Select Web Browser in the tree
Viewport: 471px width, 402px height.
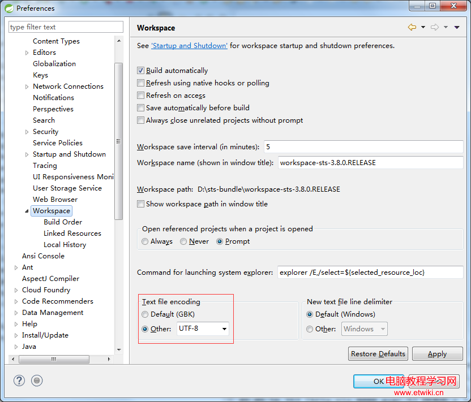[x=55, y=200]
